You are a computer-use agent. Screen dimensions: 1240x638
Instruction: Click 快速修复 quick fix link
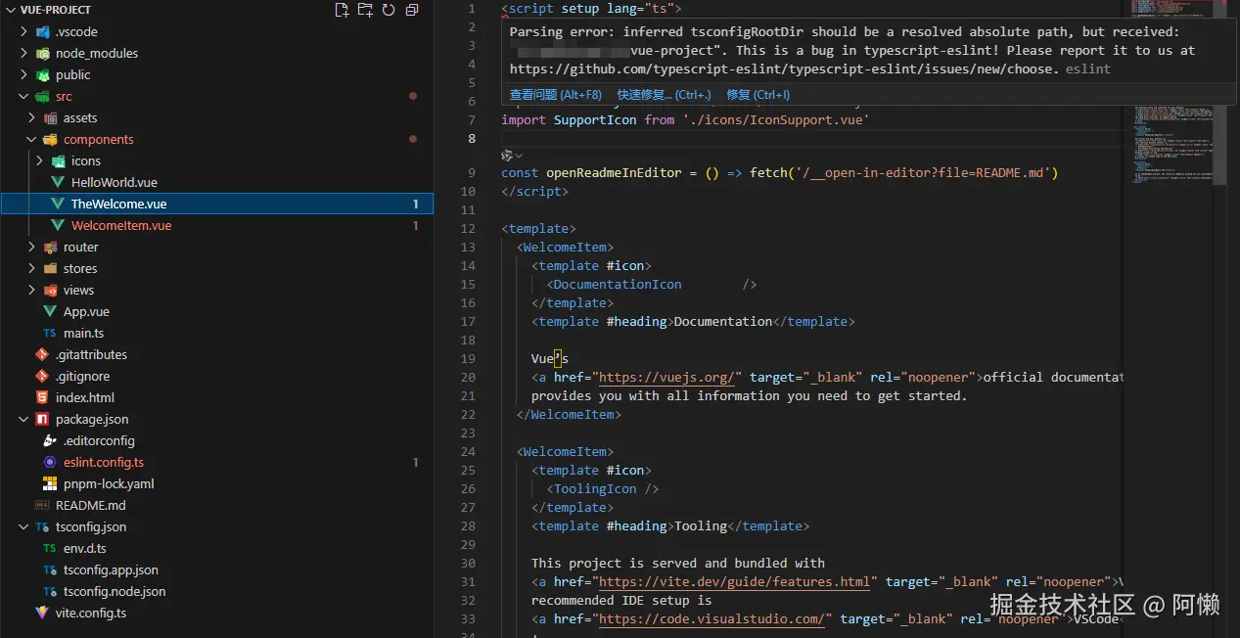tap(664, 95)
